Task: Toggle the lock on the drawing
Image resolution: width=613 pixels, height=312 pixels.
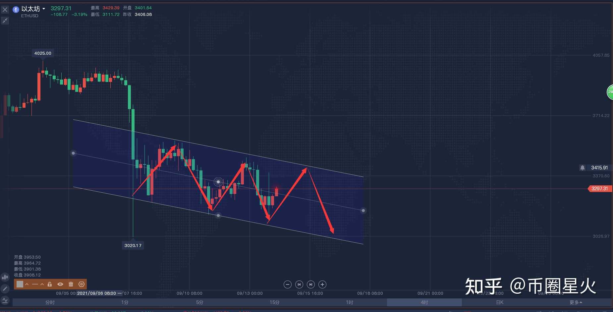Action: (50, 284)
